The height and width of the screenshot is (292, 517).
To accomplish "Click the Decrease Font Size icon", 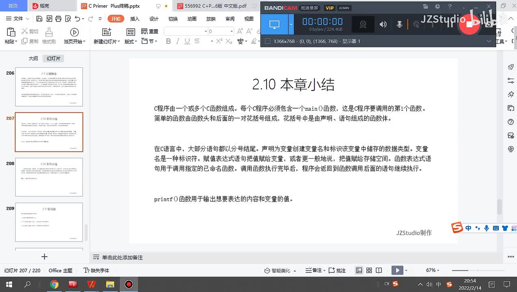I will [x=250, y=31].
